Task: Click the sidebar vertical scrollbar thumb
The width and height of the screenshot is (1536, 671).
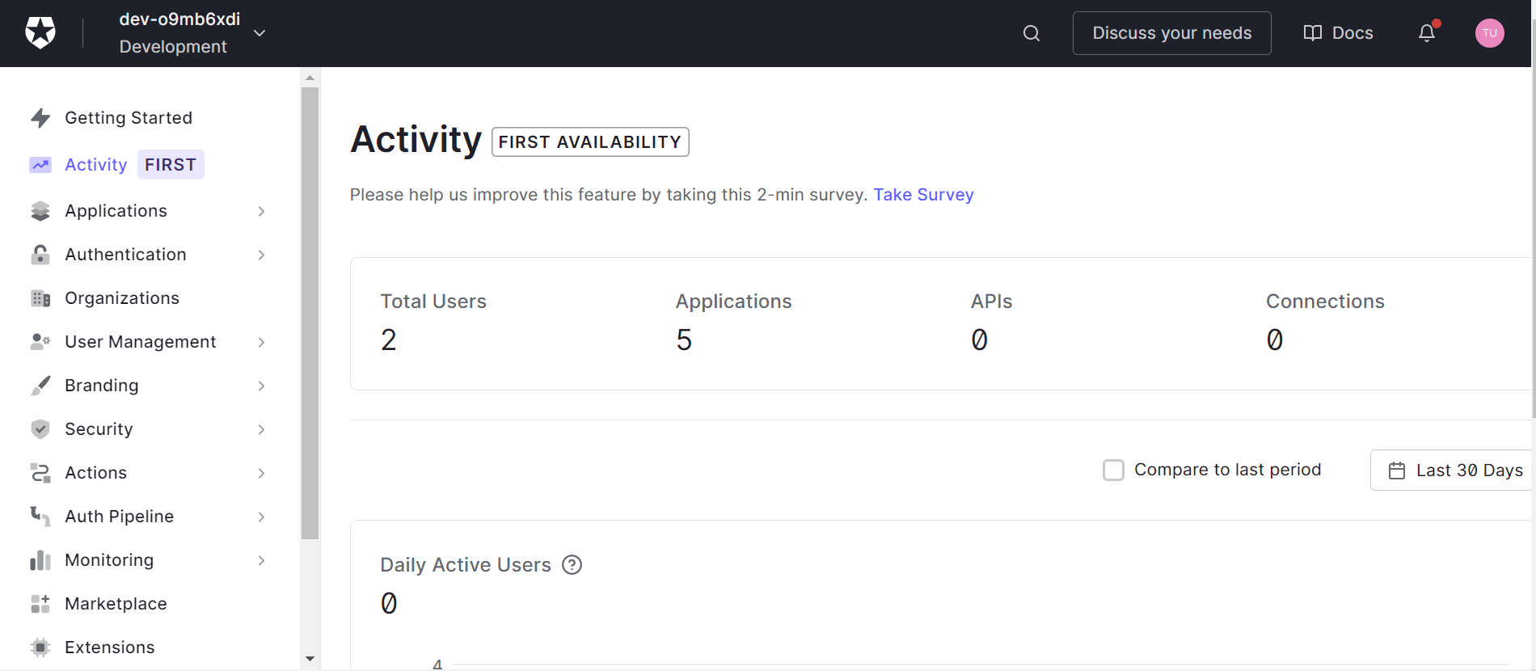Action: (x=310, y=313)
